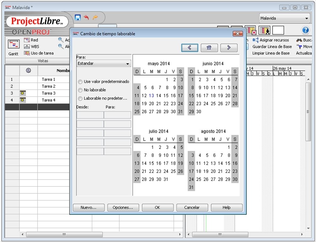Select the Tarea 3 name cell
The image size is (316, 242).
48,93
